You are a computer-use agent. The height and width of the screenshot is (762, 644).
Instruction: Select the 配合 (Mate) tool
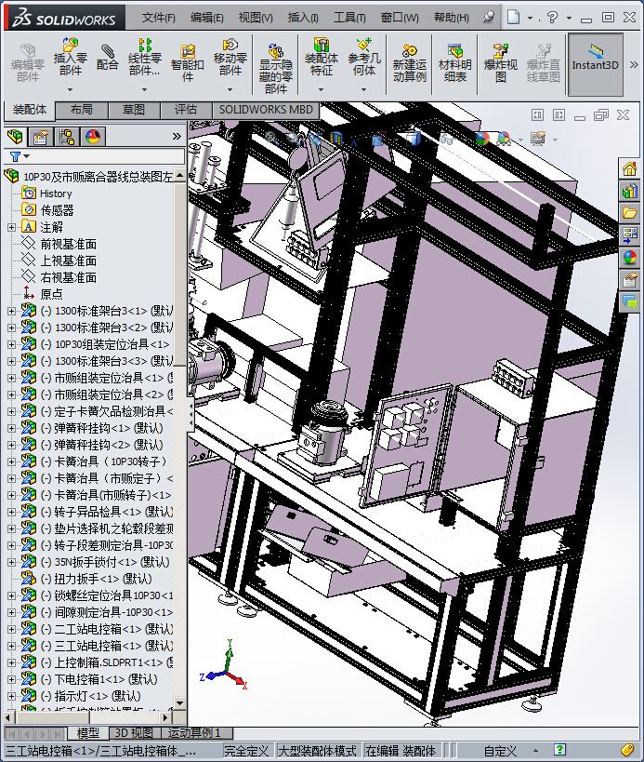pyautogui.click(x=107, y=57)
